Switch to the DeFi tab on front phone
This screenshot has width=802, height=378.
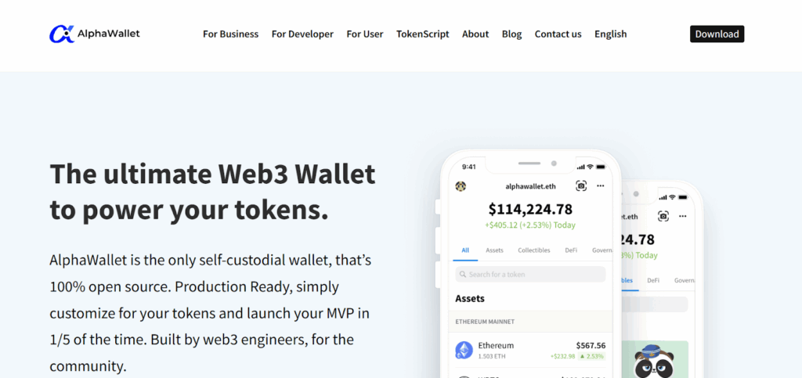point(571,250)
